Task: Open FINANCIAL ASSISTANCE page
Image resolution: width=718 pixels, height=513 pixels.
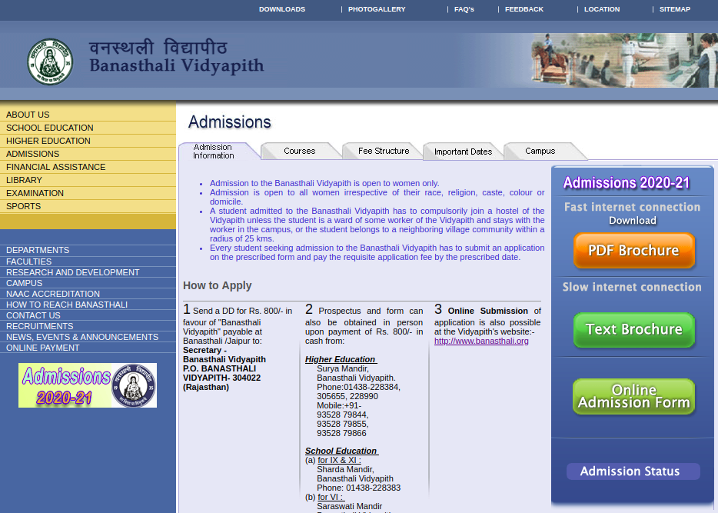Action: pyautogui.click(x=55, y=167)
